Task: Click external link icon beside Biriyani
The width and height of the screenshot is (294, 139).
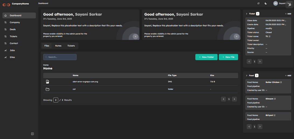Action: pos(275,115)
